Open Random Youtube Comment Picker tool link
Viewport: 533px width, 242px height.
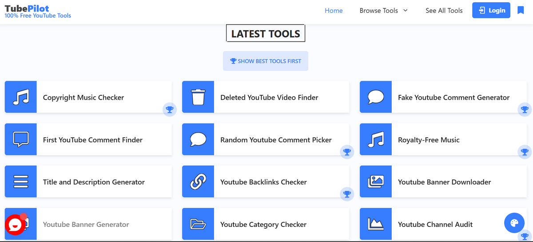point(276,140)
